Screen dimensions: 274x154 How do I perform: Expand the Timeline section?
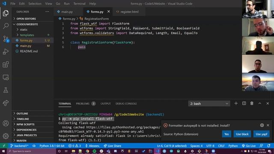click(33, 119)
